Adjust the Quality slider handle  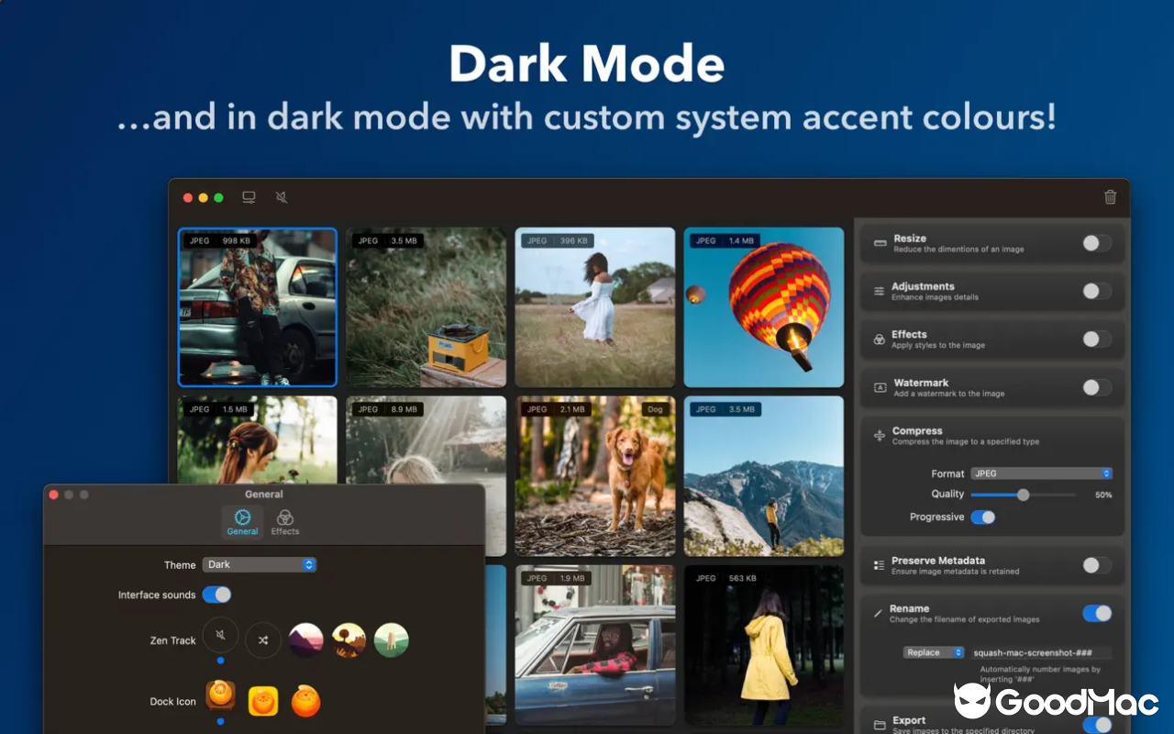coord(1023,495)
